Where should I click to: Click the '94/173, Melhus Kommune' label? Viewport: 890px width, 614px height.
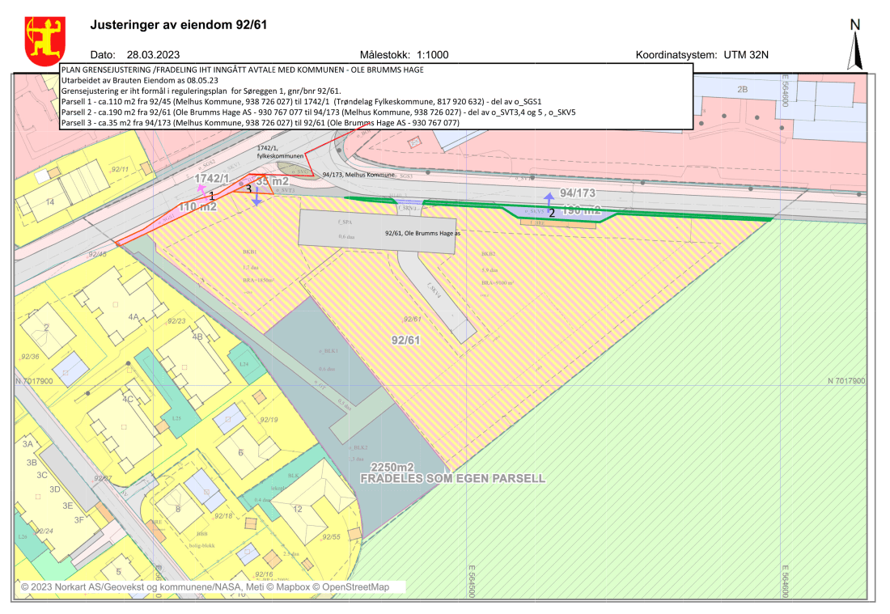[x=358, y=175]
